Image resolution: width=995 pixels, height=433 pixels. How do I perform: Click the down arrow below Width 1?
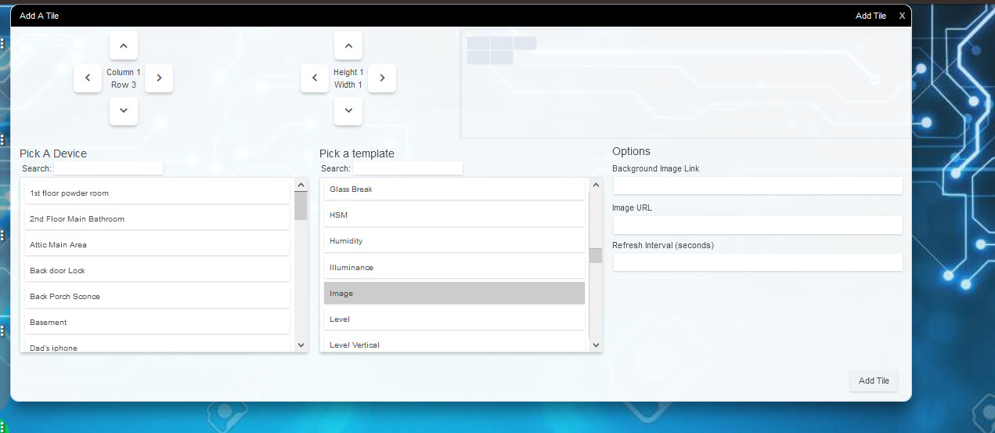[x=348, y=111]
